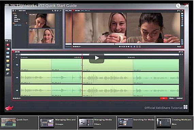Viewport: 194px width, 130px height.
Task: Click the Advanced button below the timeline
Action: tap(179, 98)
